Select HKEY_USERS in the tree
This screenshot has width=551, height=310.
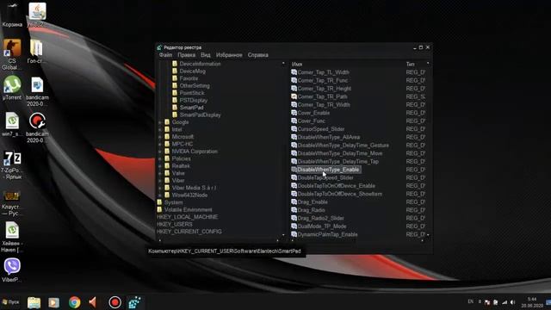click(x=174, y=224)
